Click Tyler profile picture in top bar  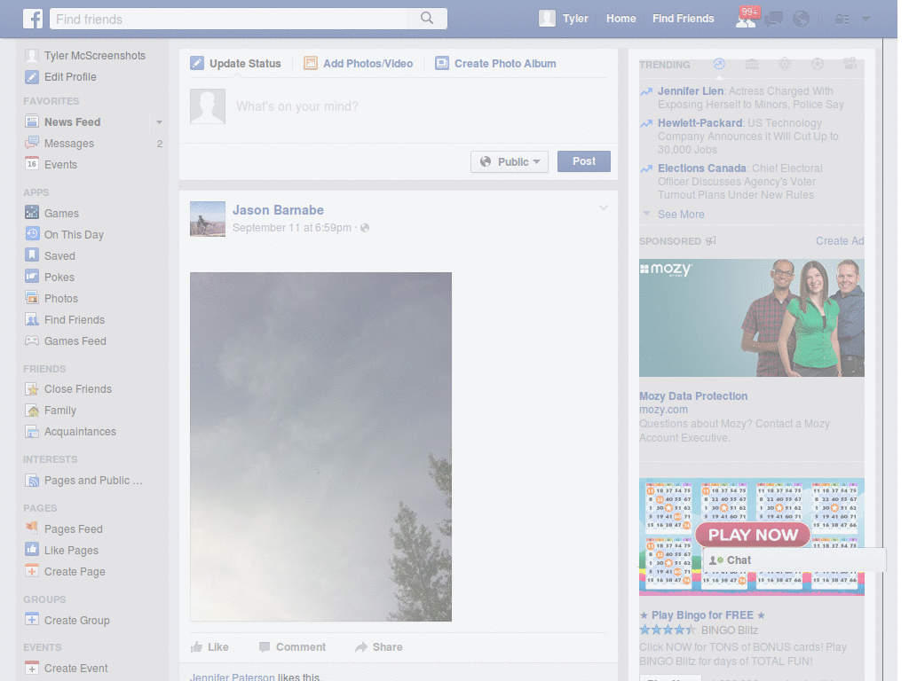click(x=547, y=19)
